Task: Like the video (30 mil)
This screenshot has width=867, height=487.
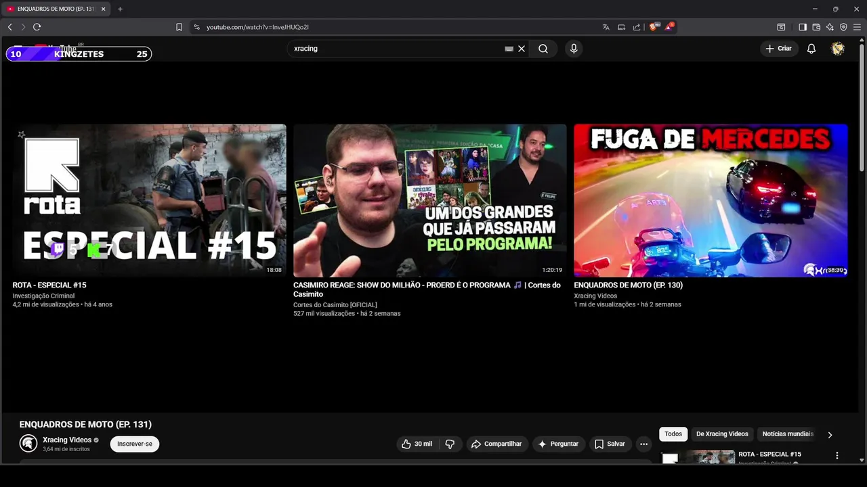Action: tap(417, 444)
